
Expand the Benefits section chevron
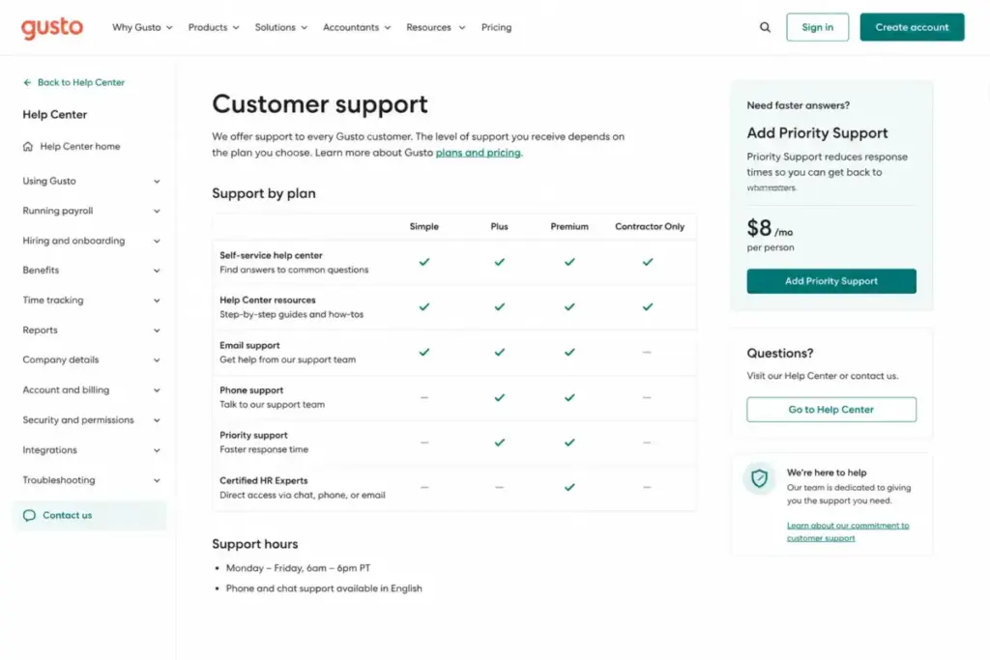pos(157,271)
